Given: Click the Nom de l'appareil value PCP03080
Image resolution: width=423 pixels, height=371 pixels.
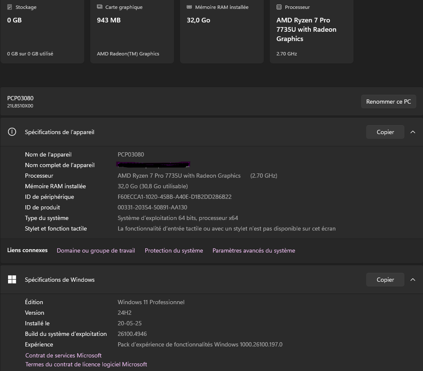Looking at the screenshot, I should pyautogui.click(x=131, y=154).
